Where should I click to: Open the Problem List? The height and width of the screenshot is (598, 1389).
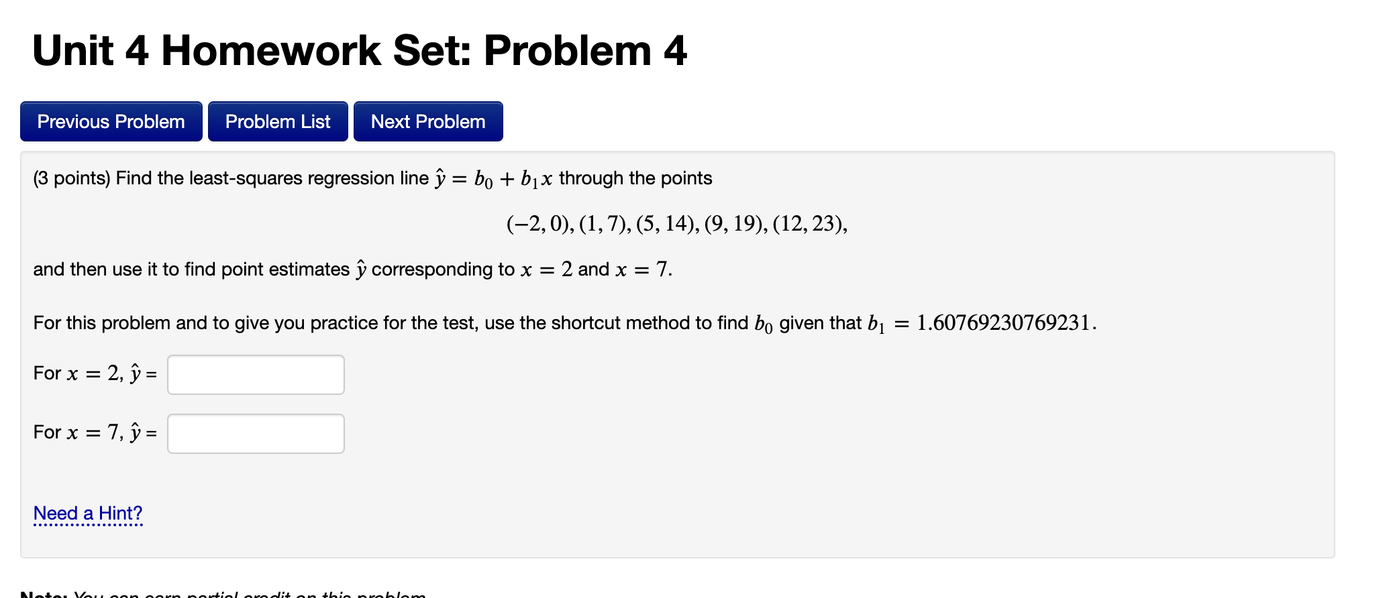[278, 121]
